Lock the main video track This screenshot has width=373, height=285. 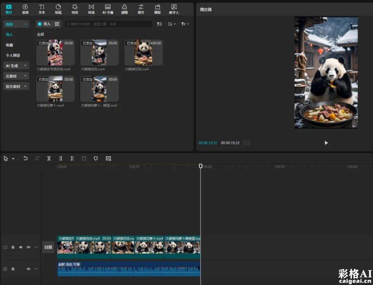(x=13, y=247)
